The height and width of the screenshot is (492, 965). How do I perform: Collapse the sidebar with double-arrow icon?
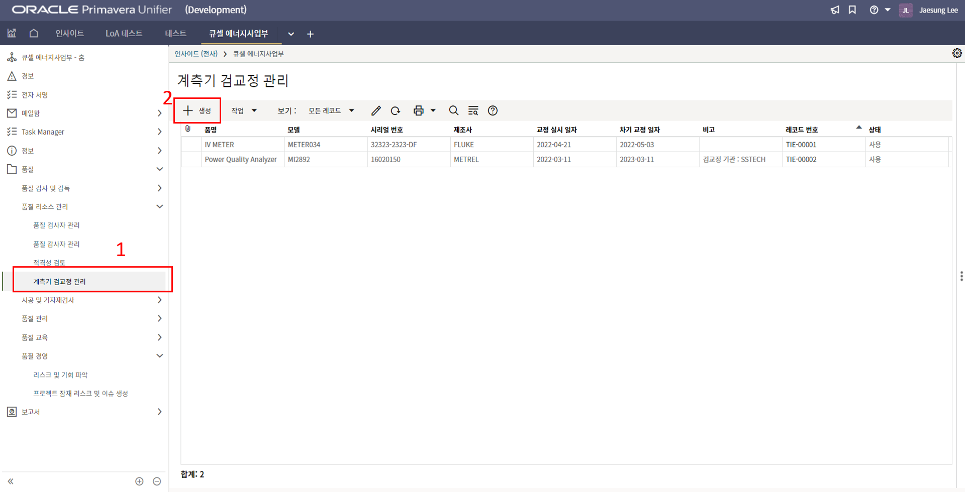[11, 481]
